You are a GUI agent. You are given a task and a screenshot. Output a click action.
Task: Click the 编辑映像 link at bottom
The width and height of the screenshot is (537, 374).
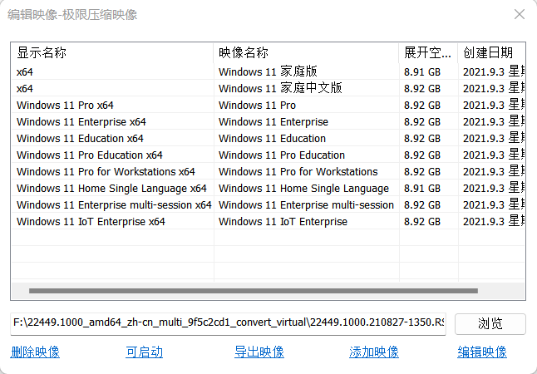coord(482,352)
